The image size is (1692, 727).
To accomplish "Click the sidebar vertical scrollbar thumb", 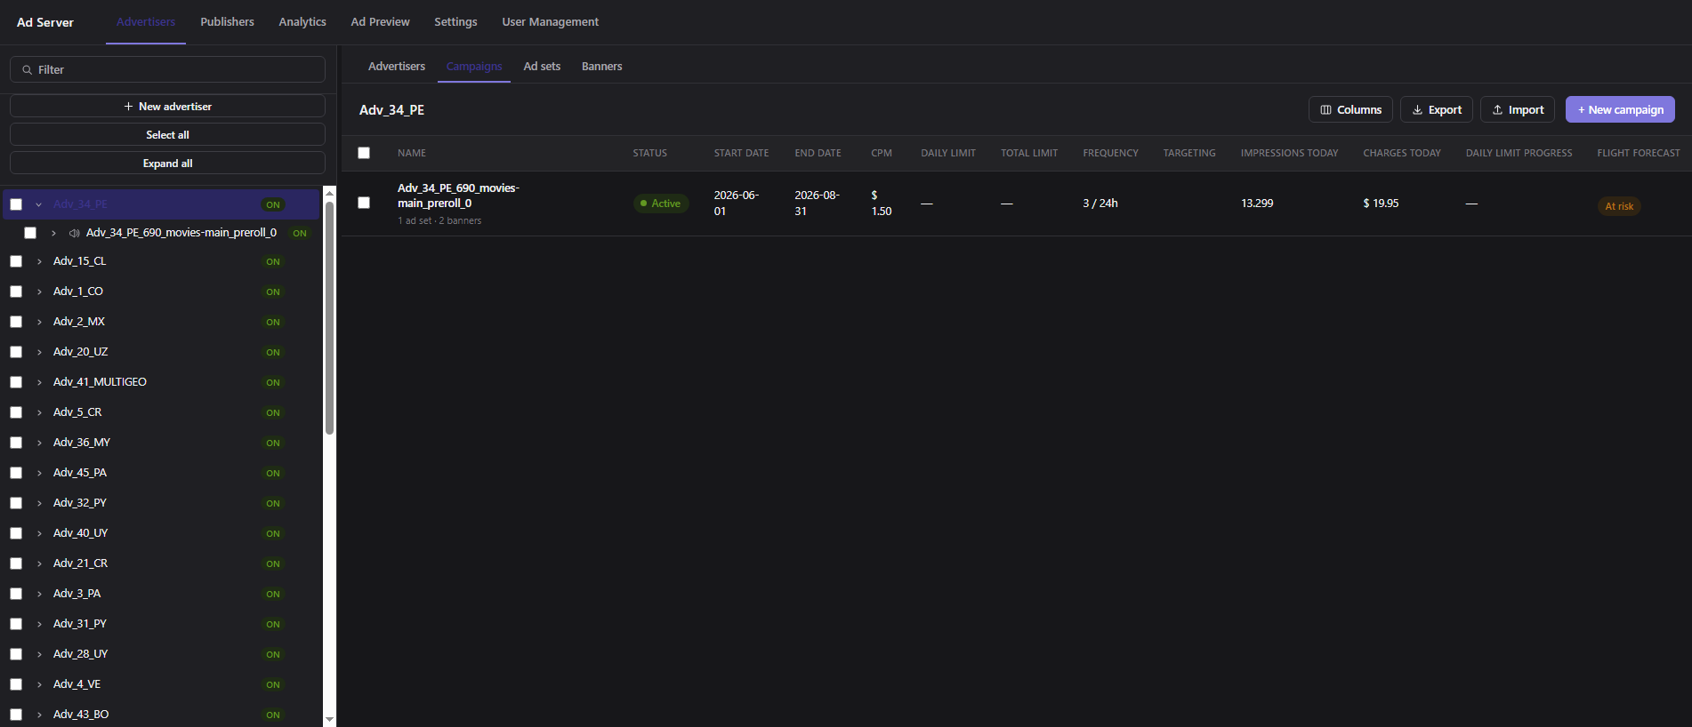I will (329, 317).
